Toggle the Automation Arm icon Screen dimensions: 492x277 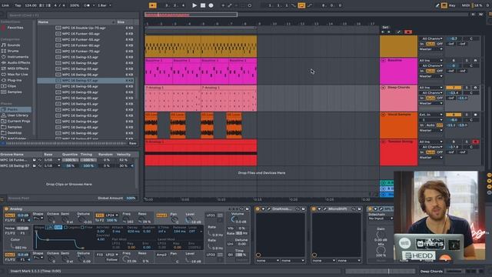pos(230,5)
